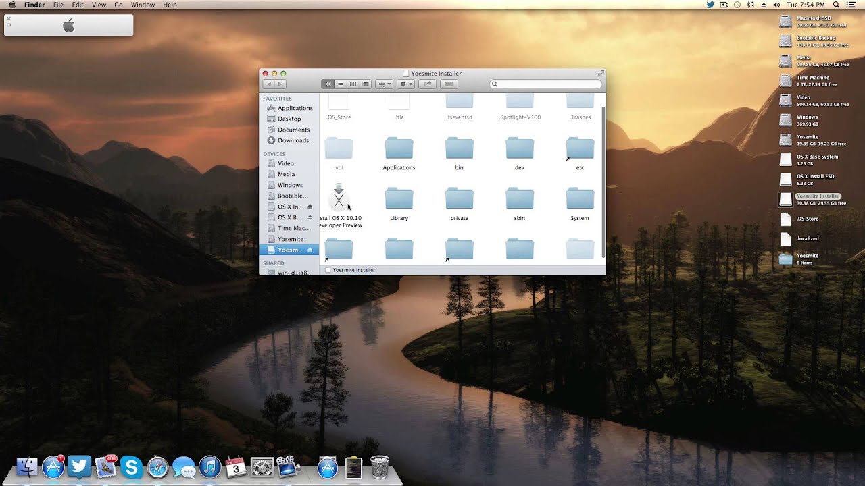Viewport: 865px width, 486px height.
Task: Open the Apple menu
Action: (x=12, y=5)
